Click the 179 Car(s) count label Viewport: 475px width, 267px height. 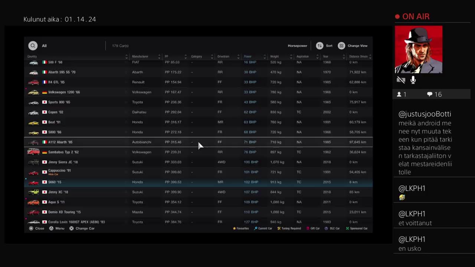click(x=120, y=46)
